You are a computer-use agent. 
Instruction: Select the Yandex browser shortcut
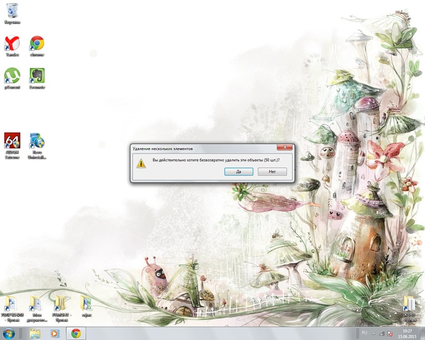(12, 46)
